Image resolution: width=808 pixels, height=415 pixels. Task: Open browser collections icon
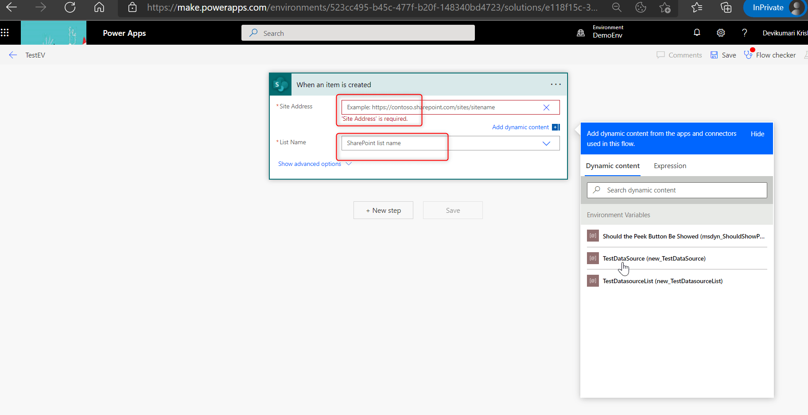726,7
